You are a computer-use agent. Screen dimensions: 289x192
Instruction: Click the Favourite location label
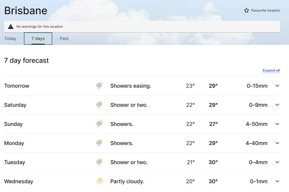[x=266, y=10]
